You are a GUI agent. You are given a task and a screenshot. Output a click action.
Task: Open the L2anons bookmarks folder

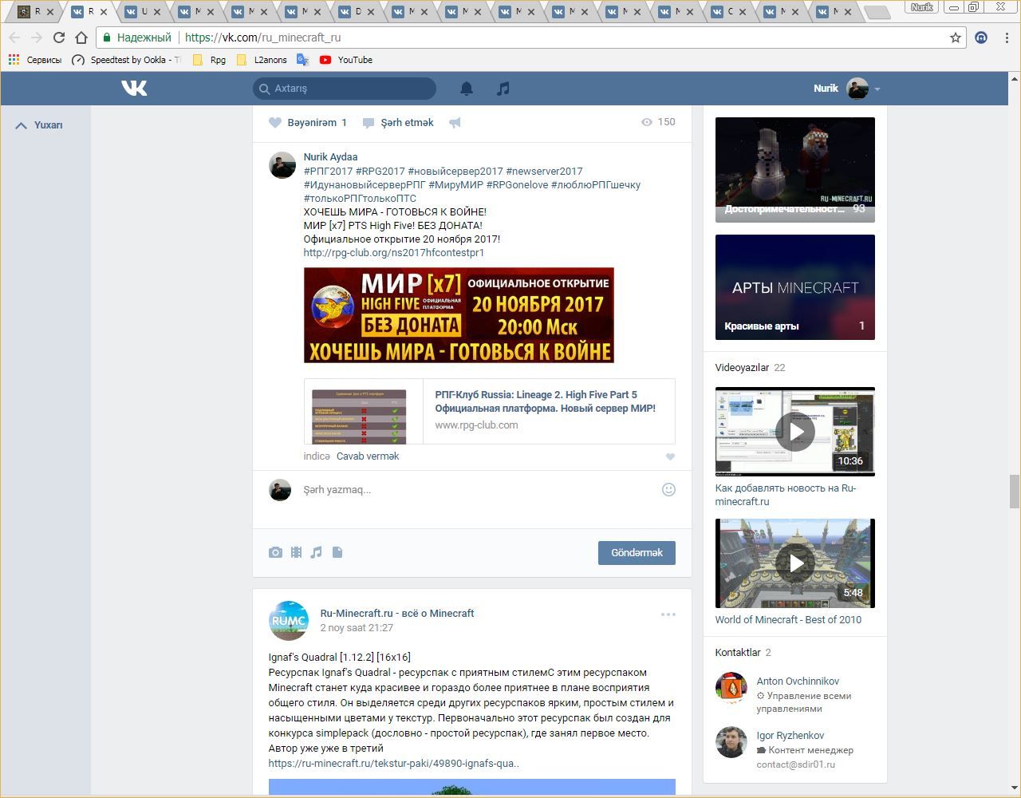click(x=262, y=60)
